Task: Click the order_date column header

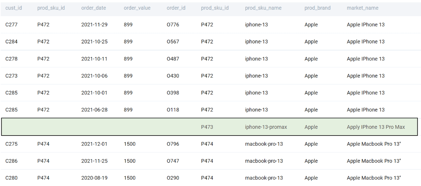Action: click(x=93, y=8)
